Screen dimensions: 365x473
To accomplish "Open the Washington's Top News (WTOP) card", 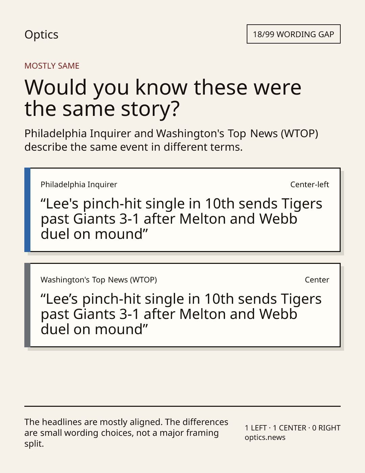I will [182, 305].
